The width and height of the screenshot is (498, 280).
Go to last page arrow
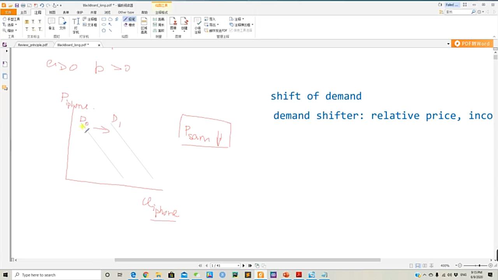click(250, 266)
